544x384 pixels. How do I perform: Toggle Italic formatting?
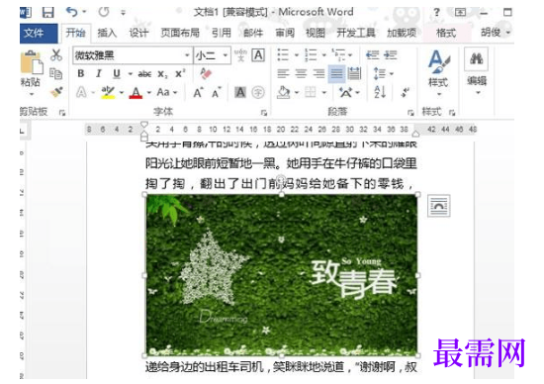(99, 73)
